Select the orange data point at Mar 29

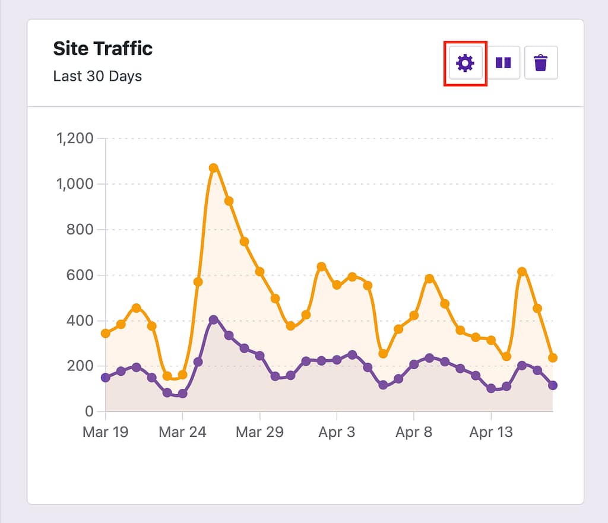click(x=259, y=271)
